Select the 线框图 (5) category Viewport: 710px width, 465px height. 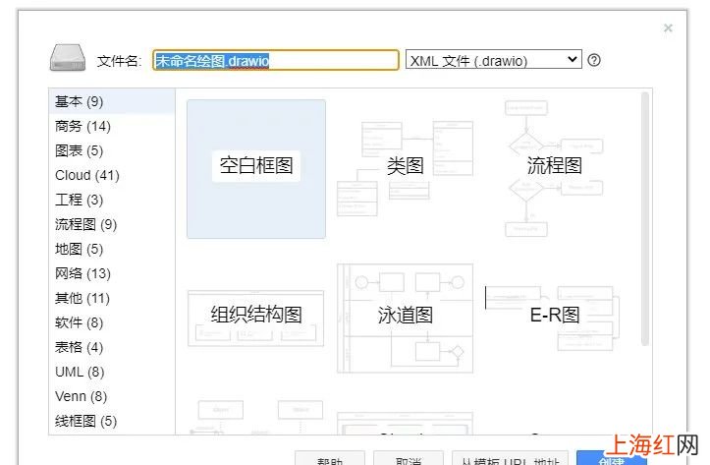pos(112,421)
